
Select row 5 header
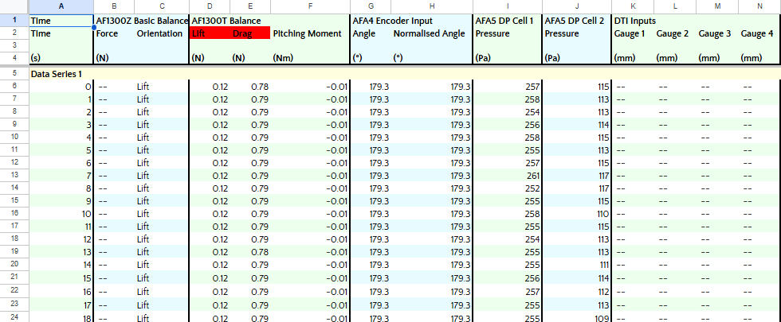coord(14,74)
